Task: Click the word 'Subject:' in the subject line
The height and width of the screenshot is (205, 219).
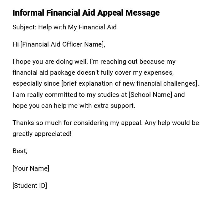Action: pos(24,27)
